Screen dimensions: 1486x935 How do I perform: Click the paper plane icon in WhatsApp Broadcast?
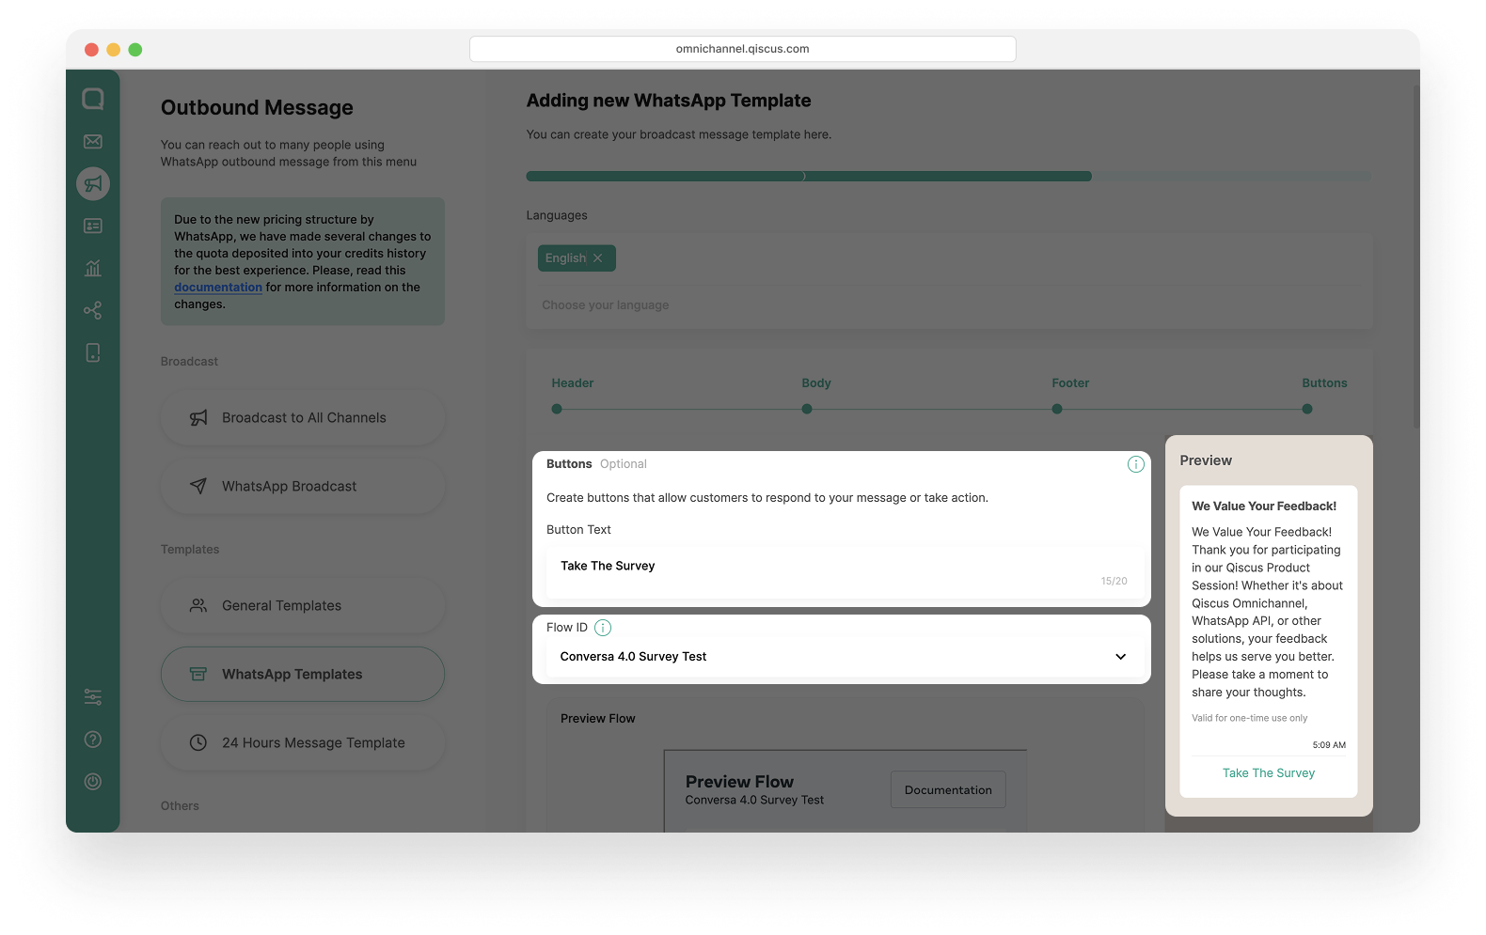pyautogui.click(x=198, y=487)
